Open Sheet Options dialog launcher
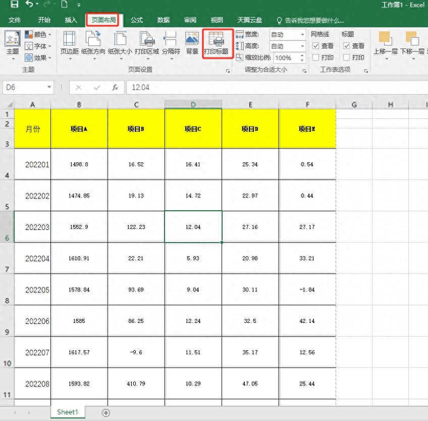 (x=366, y=71)
